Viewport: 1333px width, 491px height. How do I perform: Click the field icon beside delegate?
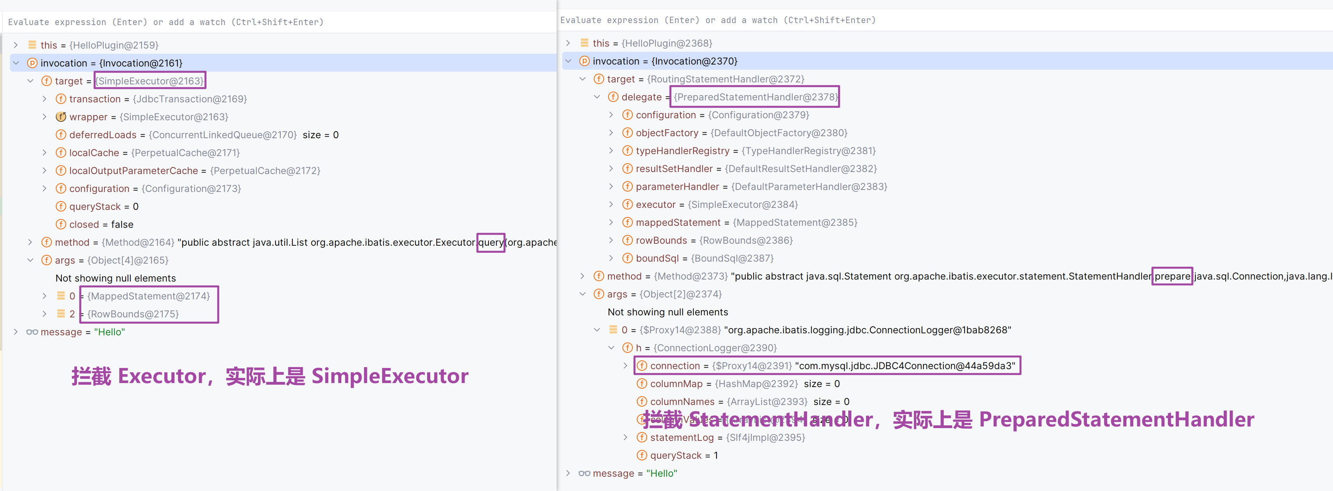(x=613, y=97)
